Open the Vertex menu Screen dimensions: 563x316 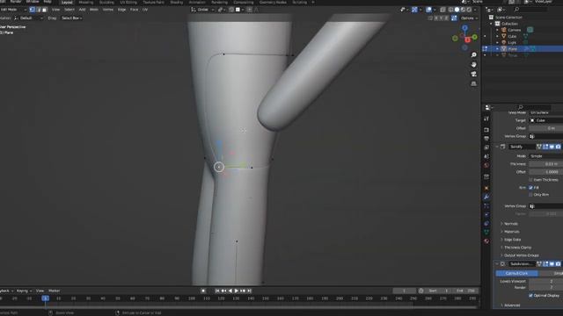pos(108,10)
